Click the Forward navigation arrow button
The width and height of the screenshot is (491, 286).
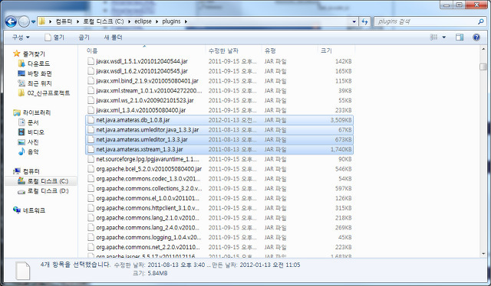[x=24, y=21]
